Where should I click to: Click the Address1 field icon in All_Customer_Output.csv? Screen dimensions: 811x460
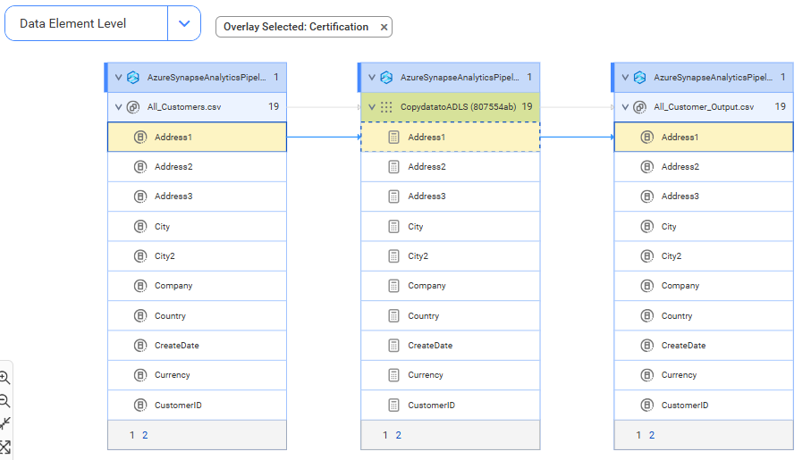tap(647, 137)
